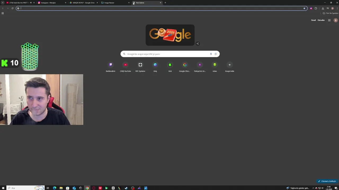Screen dimensions: 339x190
Task: Open File Explorer from taskbar
Action: [x=61, y=188]
